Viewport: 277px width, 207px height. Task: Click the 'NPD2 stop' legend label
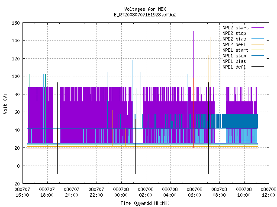[234, 33]
